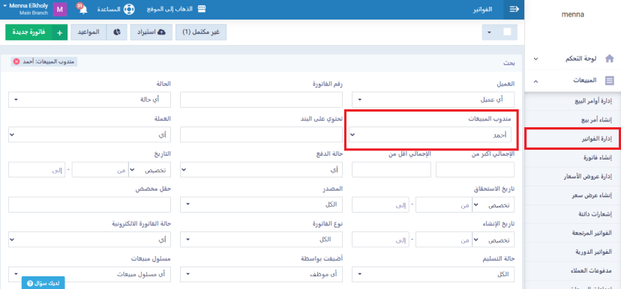
Task: Click the home icon beside لوحة التحكم
Action: 610,59
